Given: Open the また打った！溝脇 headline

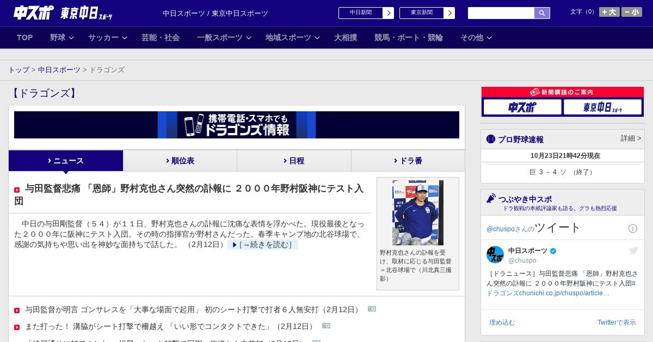Looking at the screenshot, I should [170, 326].
